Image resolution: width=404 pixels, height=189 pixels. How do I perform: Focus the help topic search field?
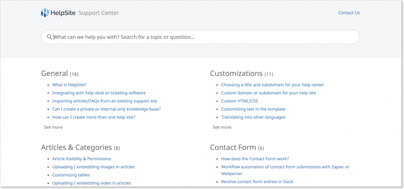pyautogui.click(x=200, y=37)
